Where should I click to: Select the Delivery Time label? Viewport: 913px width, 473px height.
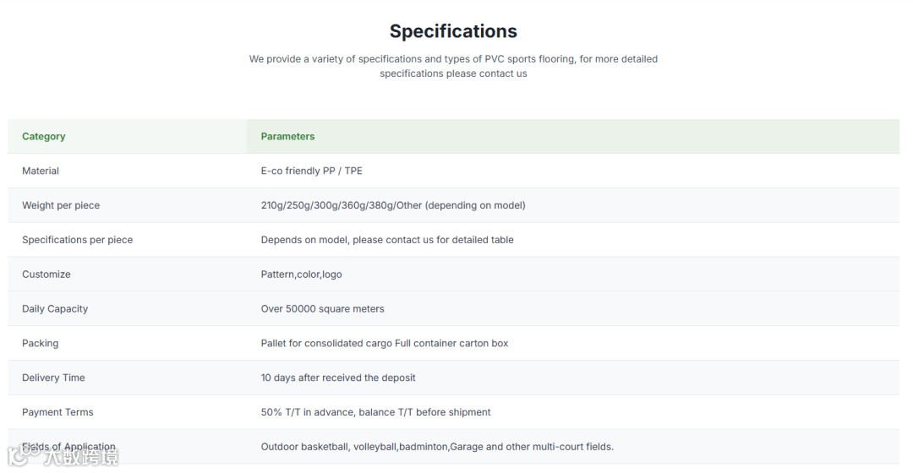coord(53,378)
